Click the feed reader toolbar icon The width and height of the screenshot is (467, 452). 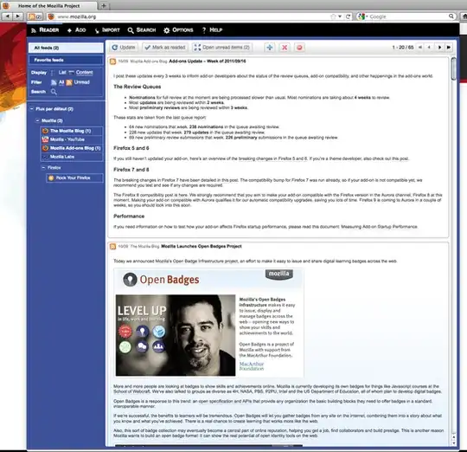[x=35, y=16]
